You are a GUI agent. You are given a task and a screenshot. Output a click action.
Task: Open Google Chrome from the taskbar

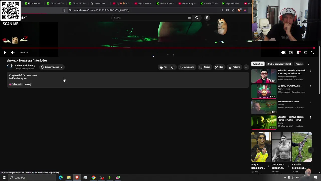(x=93, y=178)
